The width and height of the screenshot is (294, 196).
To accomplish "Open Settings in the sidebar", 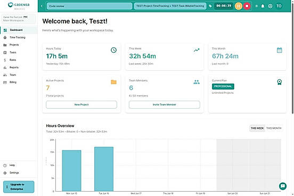I will click(x=19, y=173).
